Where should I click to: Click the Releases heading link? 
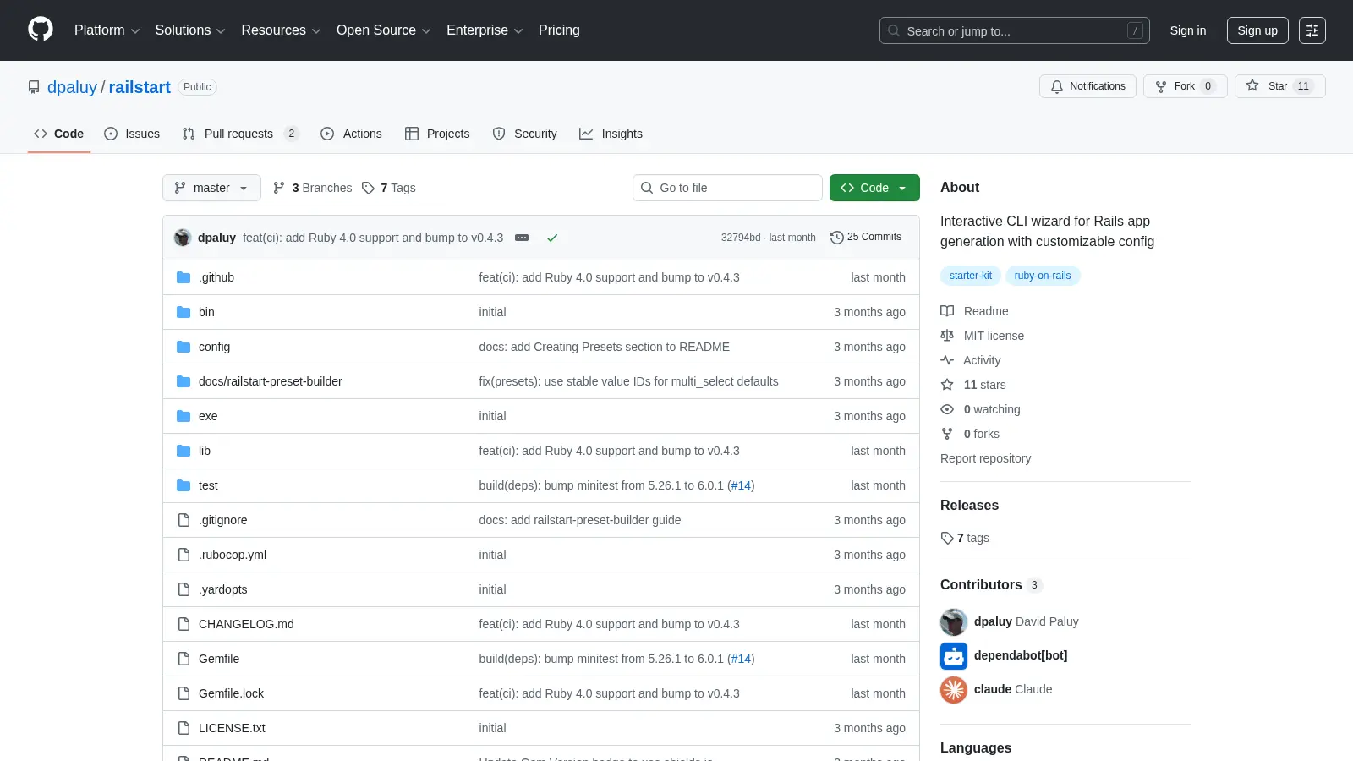(x=969, y=505)
